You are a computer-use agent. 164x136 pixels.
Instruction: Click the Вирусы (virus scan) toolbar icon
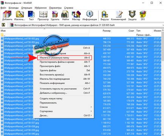105,15
